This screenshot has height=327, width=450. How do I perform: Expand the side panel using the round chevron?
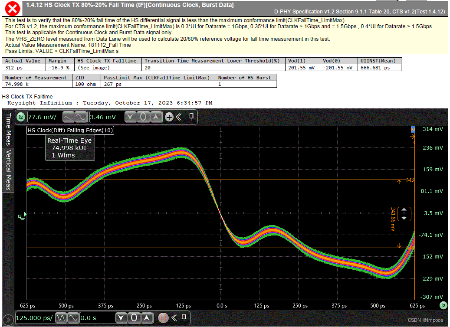click(x=8, y=320)
